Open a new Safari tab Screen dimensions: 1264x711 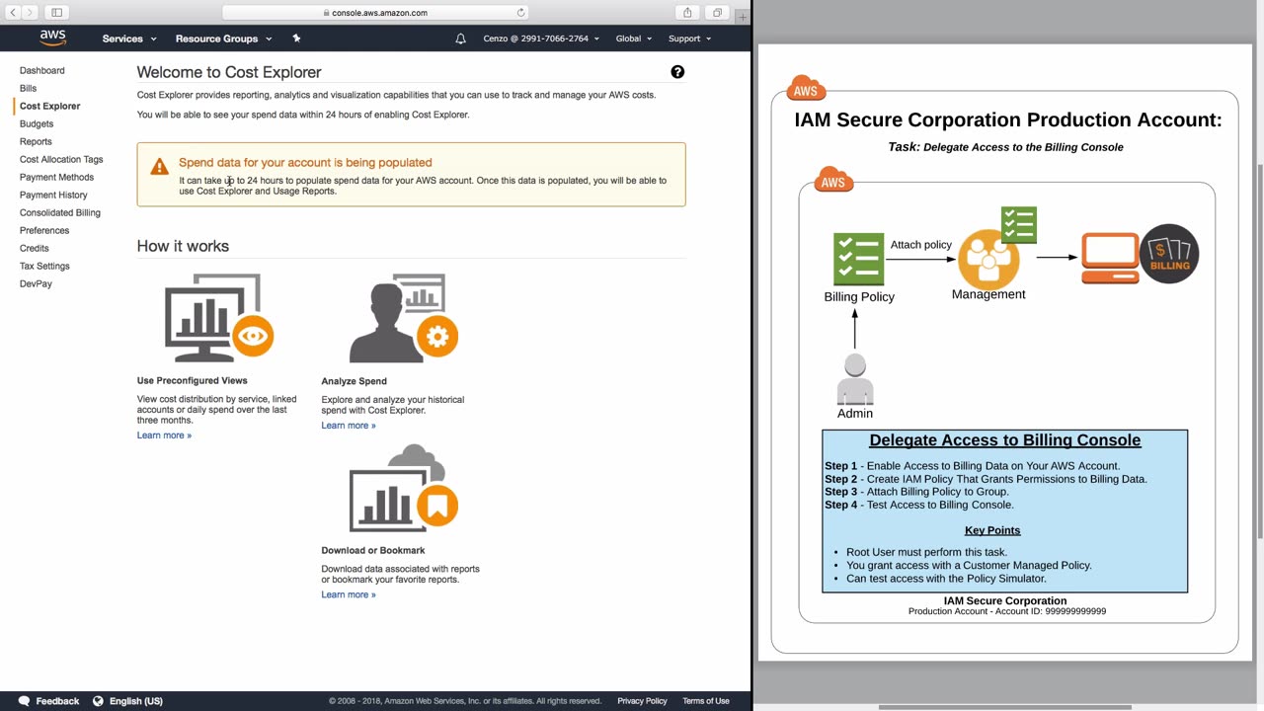click(742, 17)
